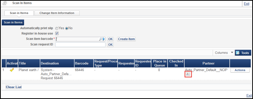Click the top Exit link
253x99 pixels.
click(x=246, y=4)
